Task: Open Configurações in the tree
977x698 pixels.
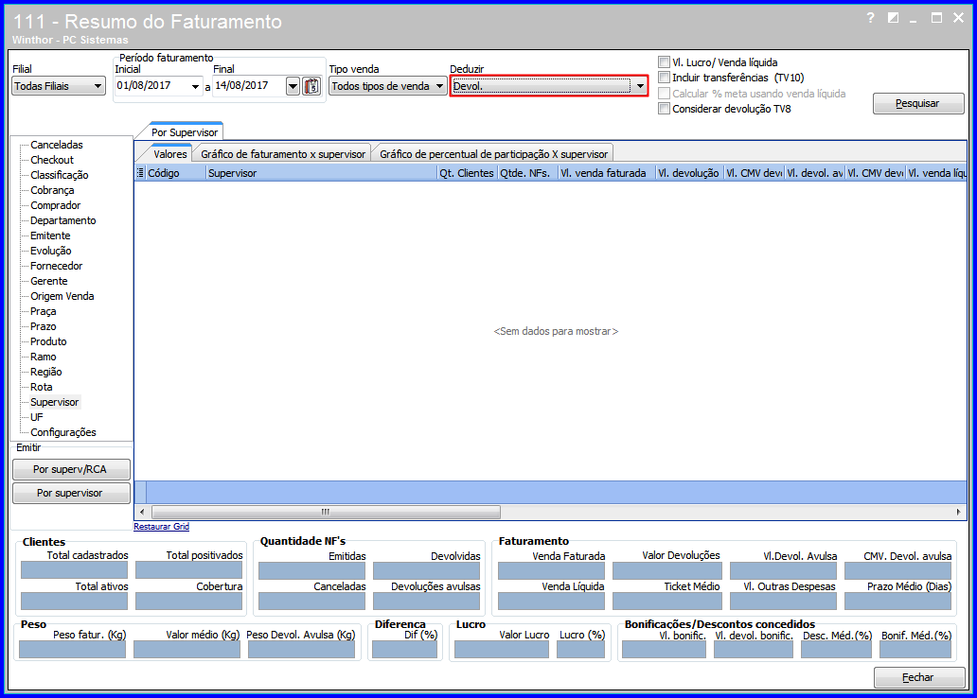Action: point(62,432)
